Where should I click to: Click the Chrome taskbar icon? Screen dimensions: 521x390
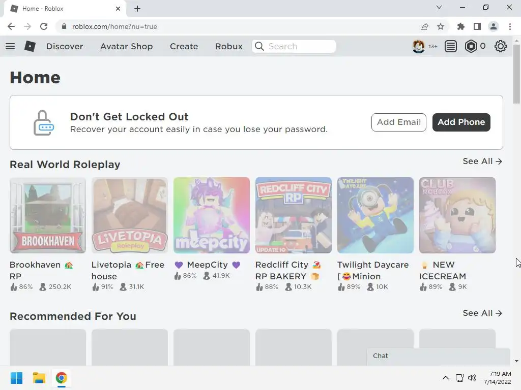coord(61,378)
